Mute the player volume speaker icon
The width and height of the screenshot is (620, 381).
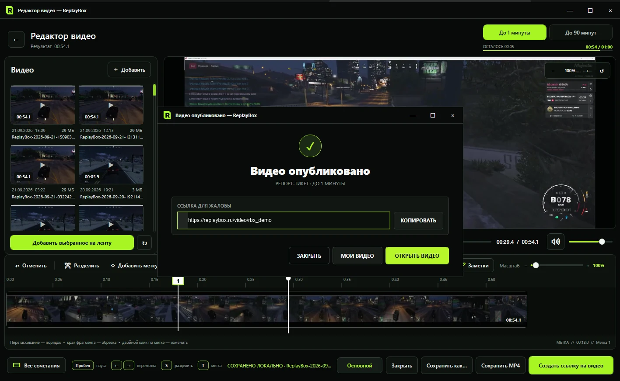click(x=556, y=242)
